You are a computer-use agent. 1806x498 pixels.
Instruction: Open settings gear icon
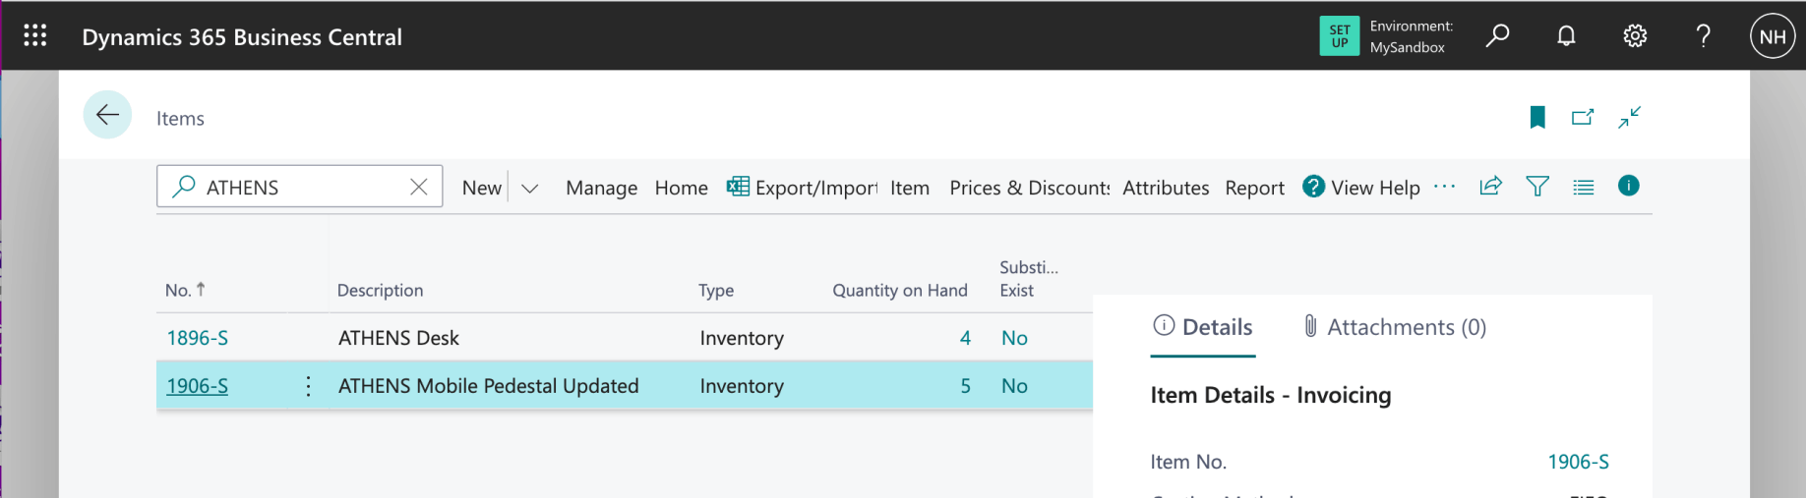pyautogui.click(x=1634, y=36)
